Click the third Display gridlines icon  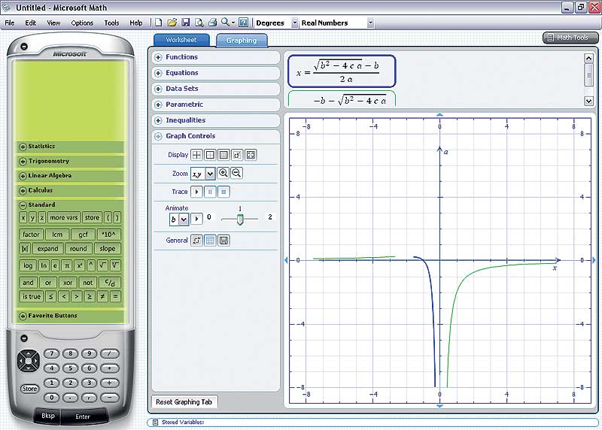tap(223, 155)
